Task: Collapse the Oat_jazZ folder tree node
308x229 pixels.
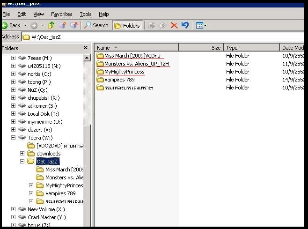Action: 22,162
